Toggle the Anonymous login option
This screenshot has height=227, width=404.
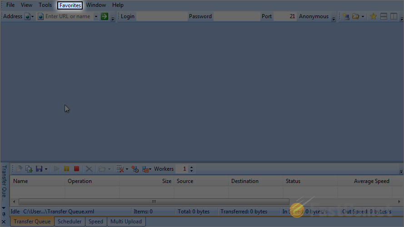[x=314, y=16]
